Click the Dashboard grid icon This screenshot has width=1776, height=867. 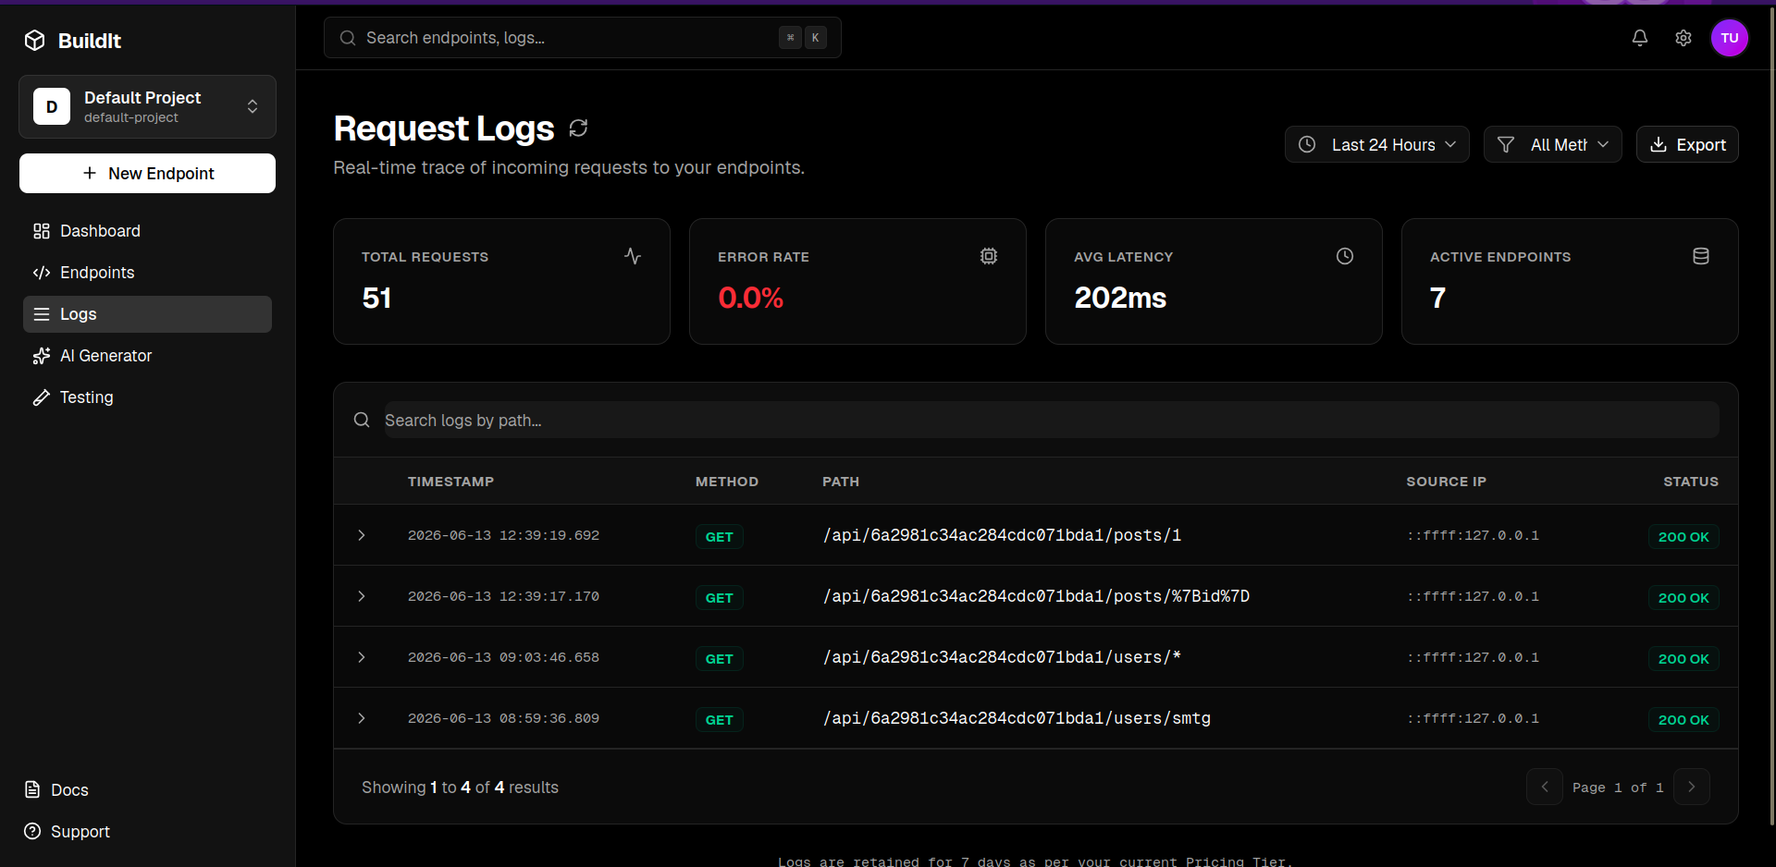(x=41, y=231)
